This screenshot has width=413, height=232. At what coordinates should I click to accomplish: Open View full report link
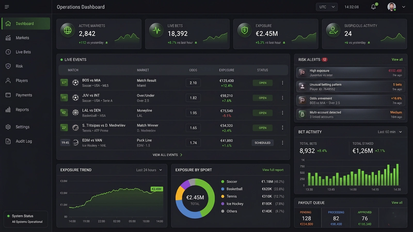point(273,170)
